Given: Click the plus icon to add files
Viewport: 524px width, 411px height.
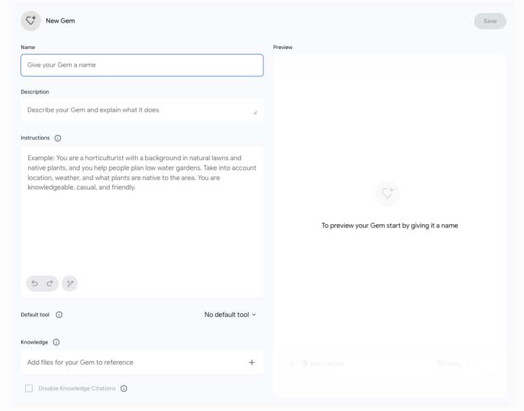Looking at the screenshot, I should [x=252, y=362].
